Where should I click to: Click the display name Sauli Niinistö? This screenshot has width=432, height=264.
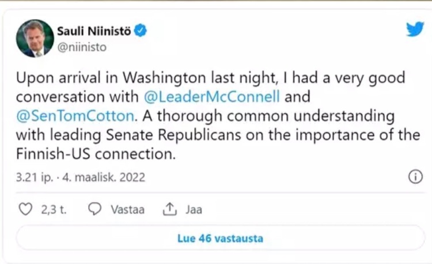point(93,31)
